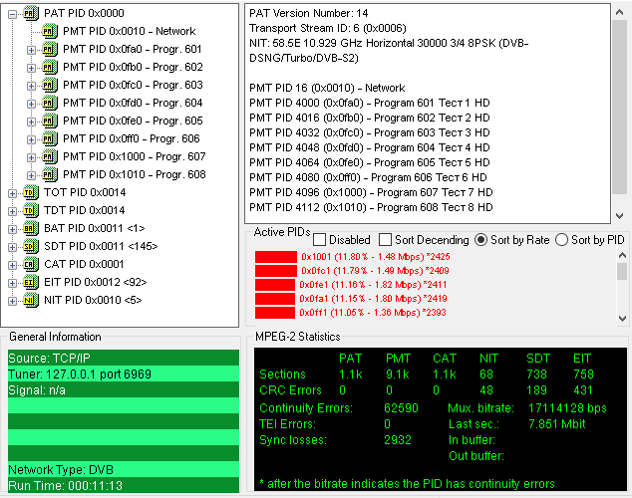Click the PAT details scrollbar down arrow
The height and width of the screenshot is (498, 632).
[620, 216]
